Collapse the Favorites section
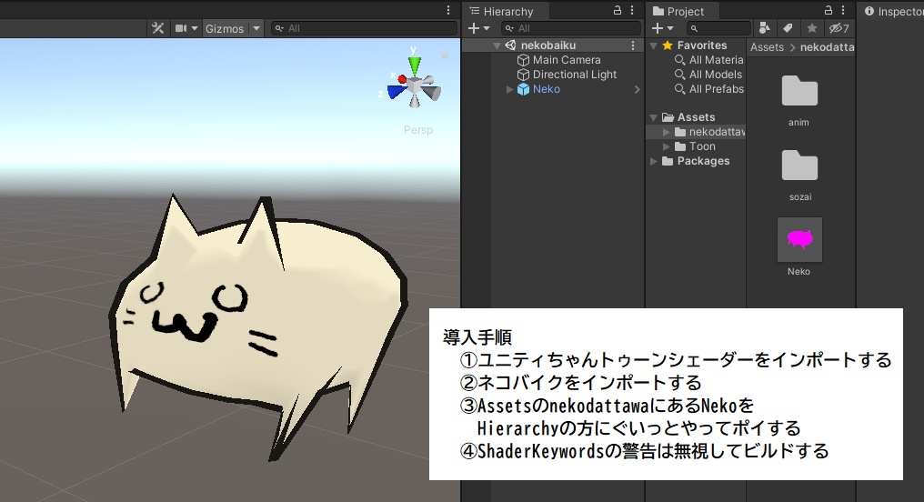The width and height of the screenshot is (924, 502). pos(653,46)
